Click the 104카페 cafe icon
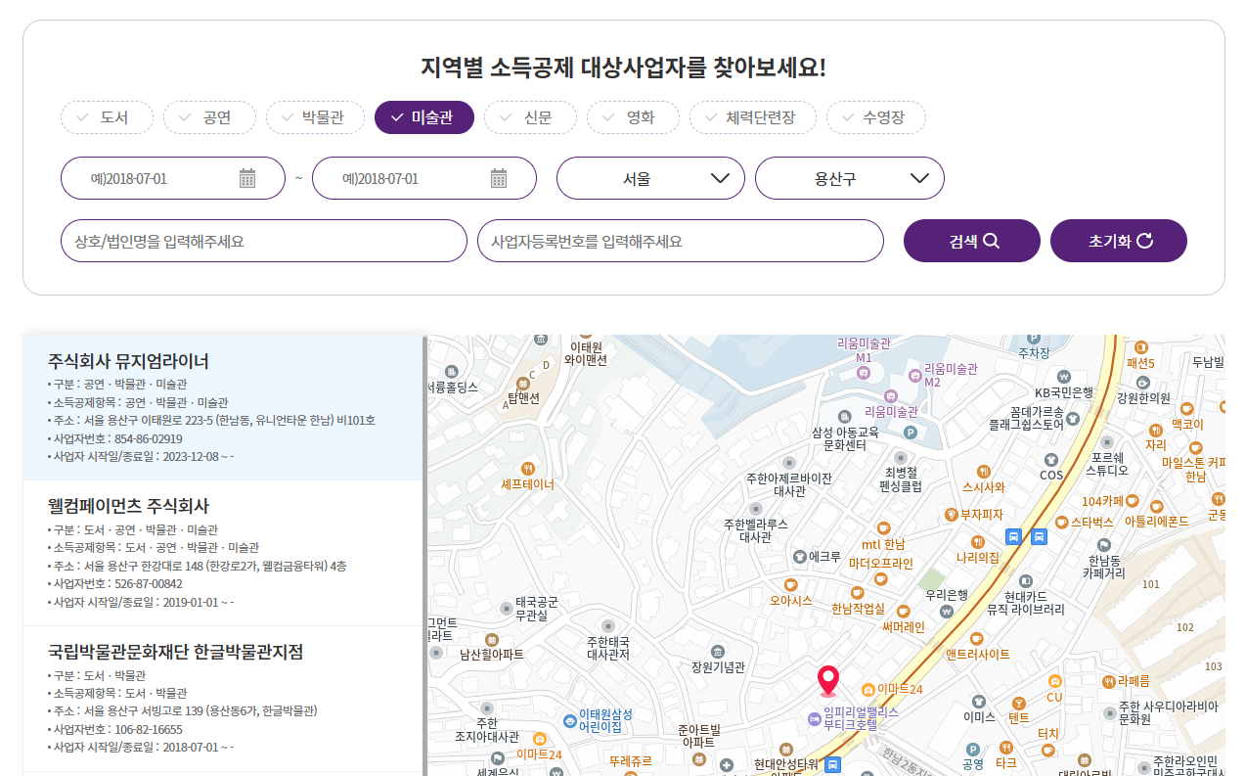This screenshot has height=776, width=1245. (x=1133, y=501)
